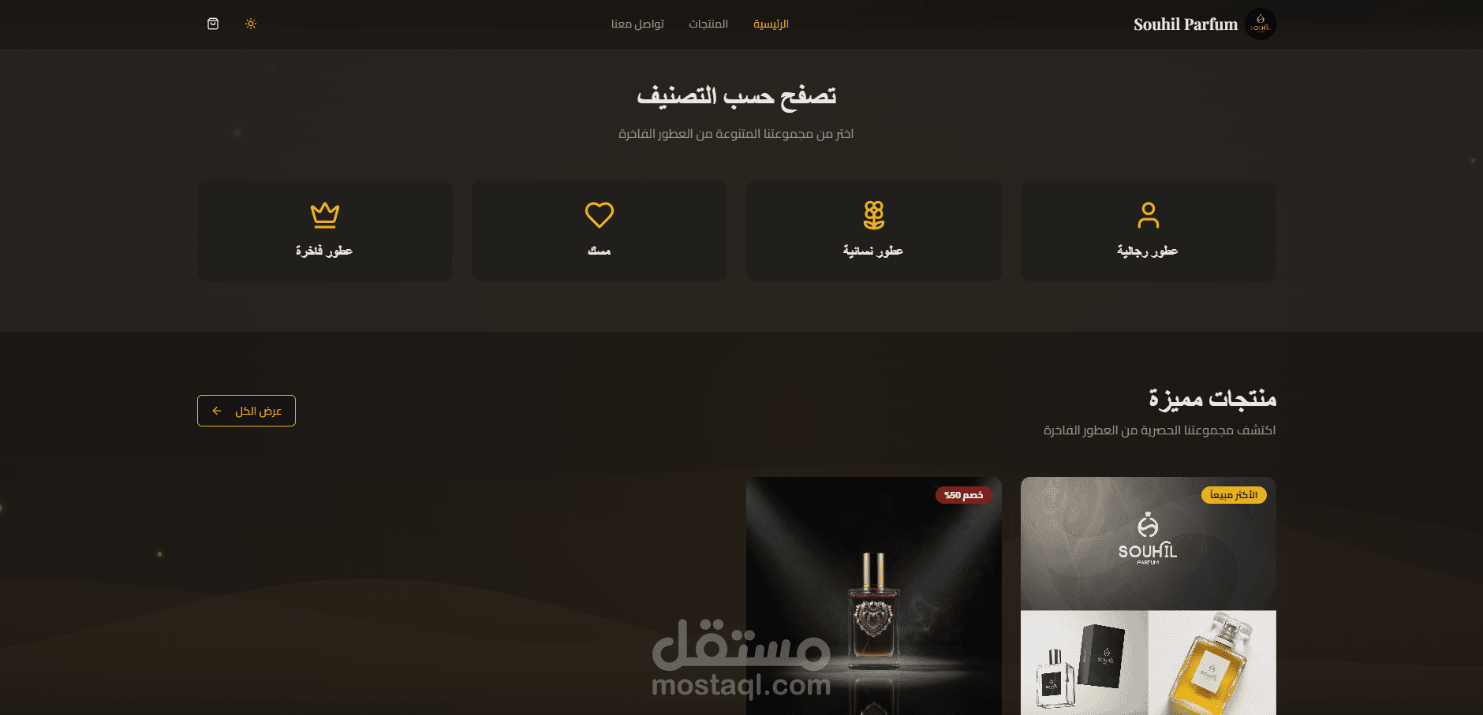The image size is (1483, 715).
Task: Click the Souhil Parfum brand name
Action: click(x=1186, y=24)
